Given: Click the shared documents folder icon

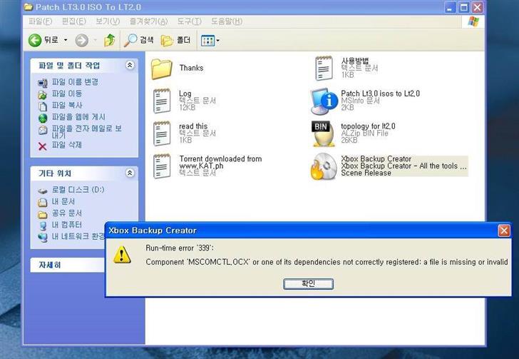Looking at the screenshot, I should 43,214.
